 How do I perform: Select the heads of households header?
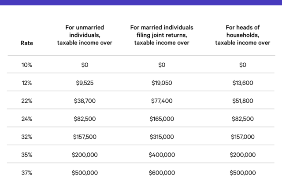pyautogui.click(x=243, y=35)
